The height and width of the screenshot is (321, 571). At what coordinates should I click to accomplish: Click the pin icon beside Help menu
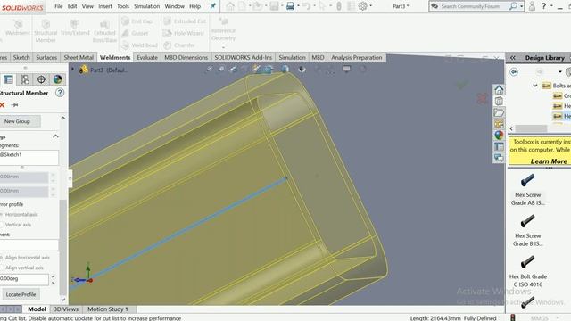(213, 6)
